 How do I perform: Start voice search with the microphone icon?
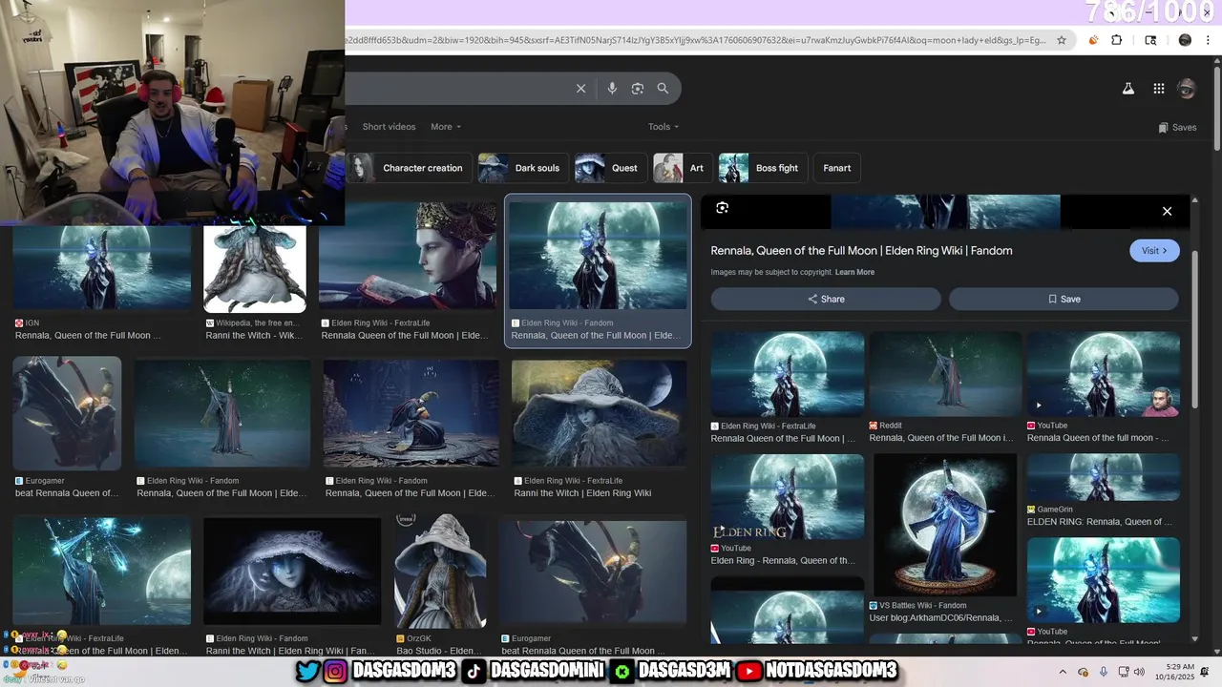click(612, 89)
